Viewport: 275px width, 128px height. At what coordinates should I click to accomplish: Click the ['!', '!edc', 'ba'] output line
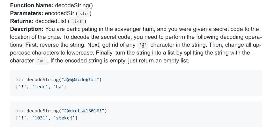point(41,87)
